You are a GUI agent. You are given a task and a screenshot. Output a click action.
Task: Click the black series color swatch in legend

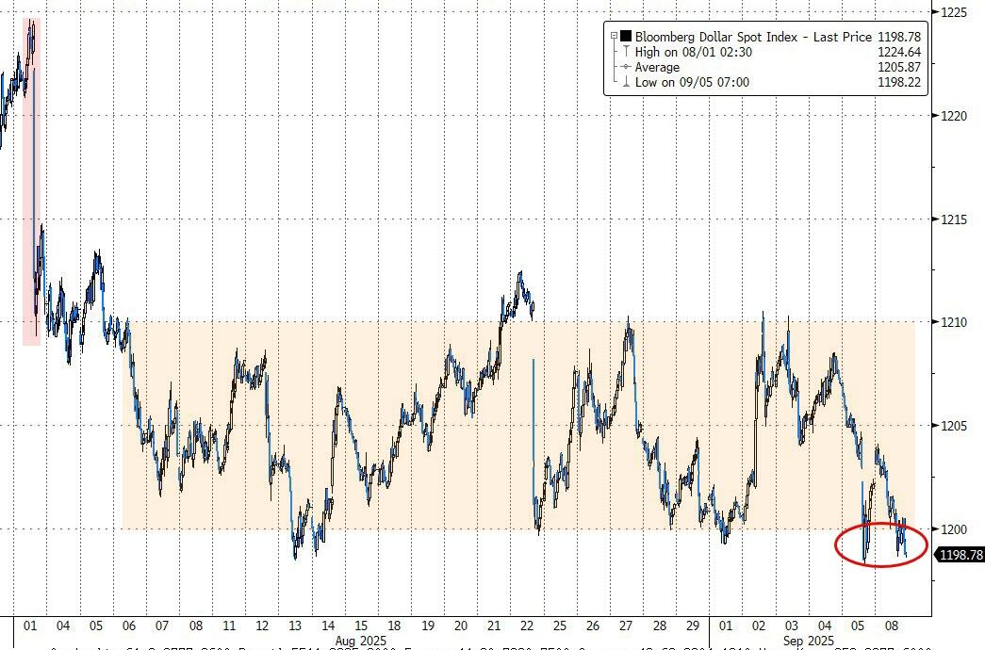click(x=626, y=37)
